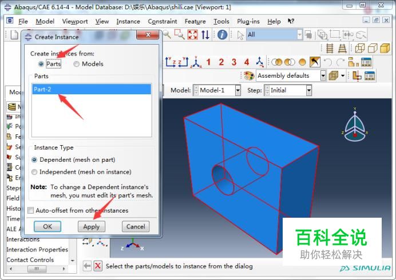Apply the isometric view icon

196,62
